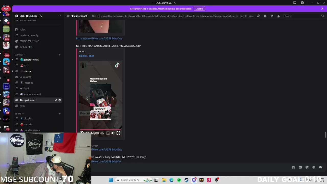Join the MODS MEETING voice channel

point(38,41)
